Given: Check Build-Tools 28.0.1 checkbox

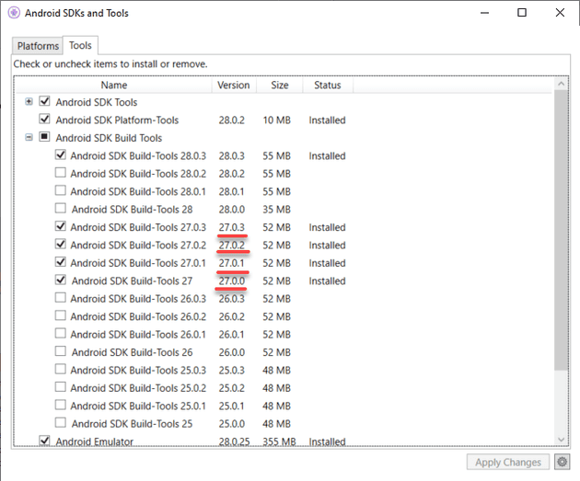Looking at the screenshot, I should (x=60, y=190).
